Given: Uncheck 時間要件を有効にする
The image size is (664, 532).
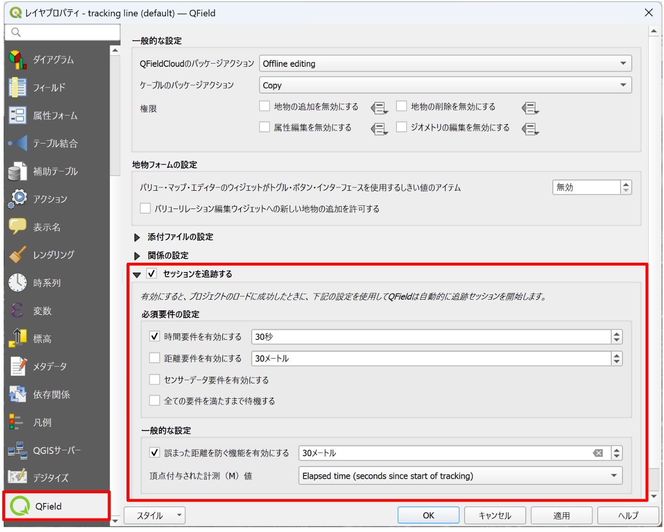Looking at the screenshot, I should (x=155, y=336).
